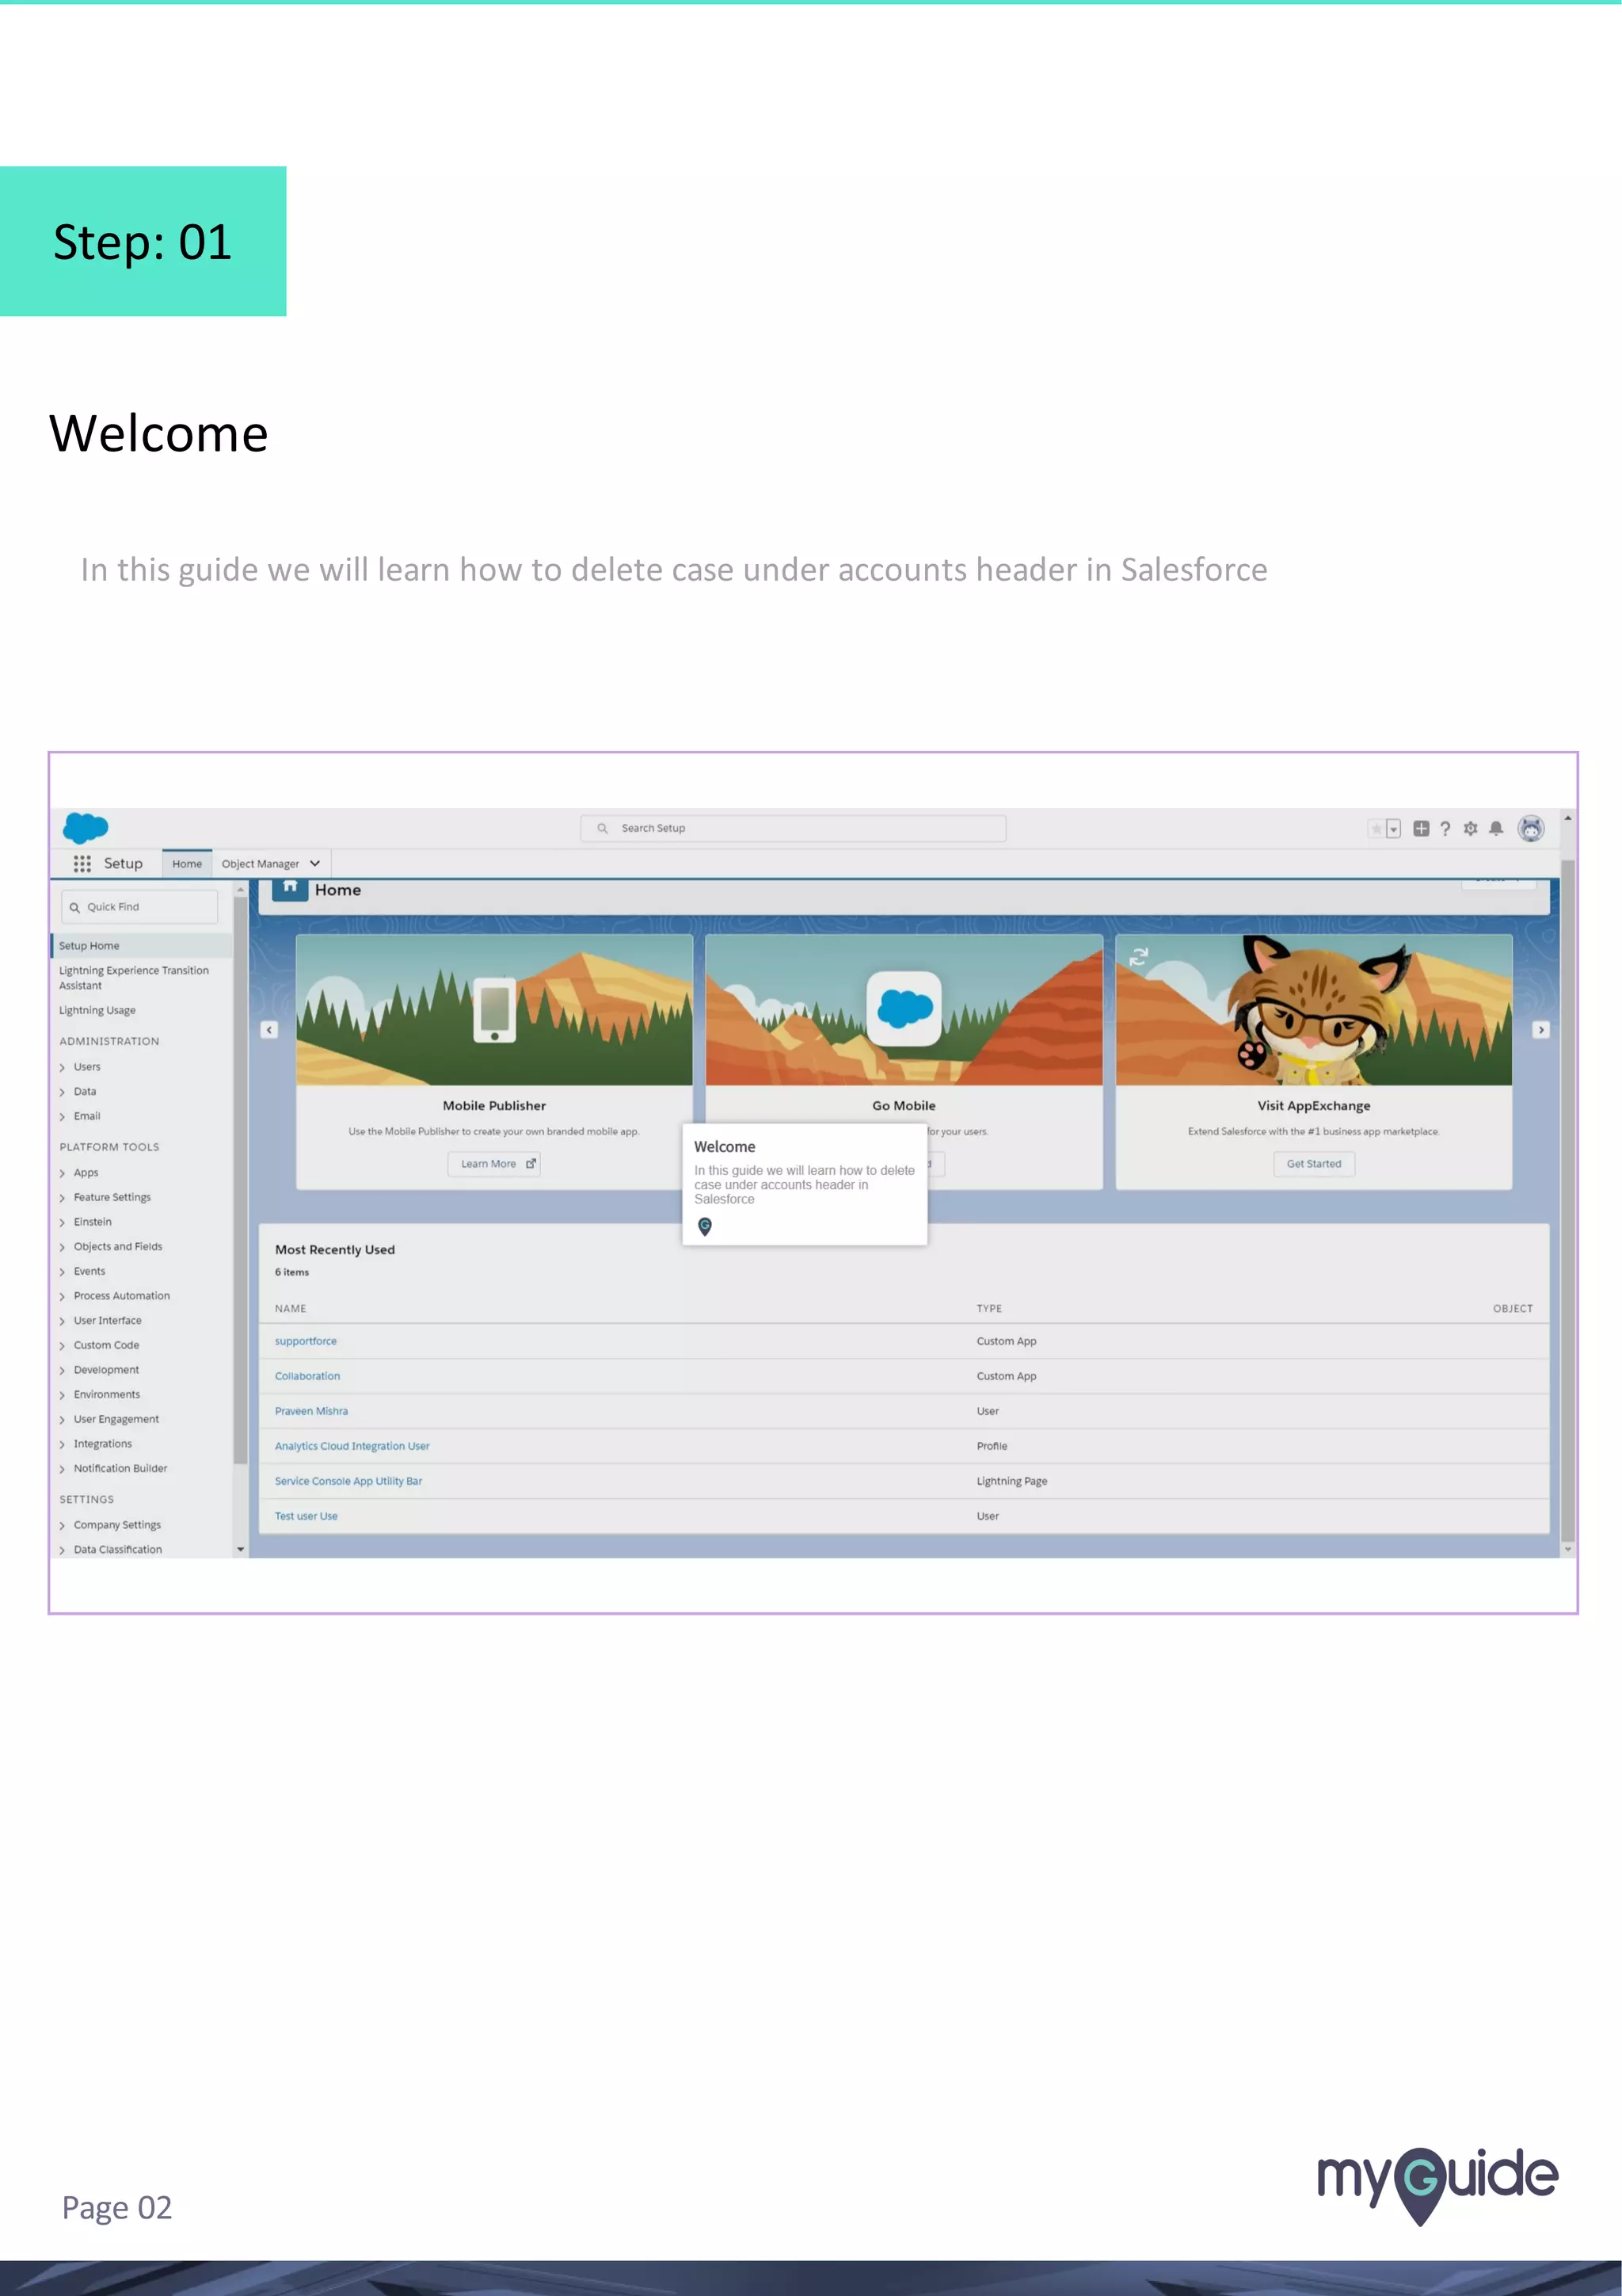Click the Learn More button

[495, 1163]
